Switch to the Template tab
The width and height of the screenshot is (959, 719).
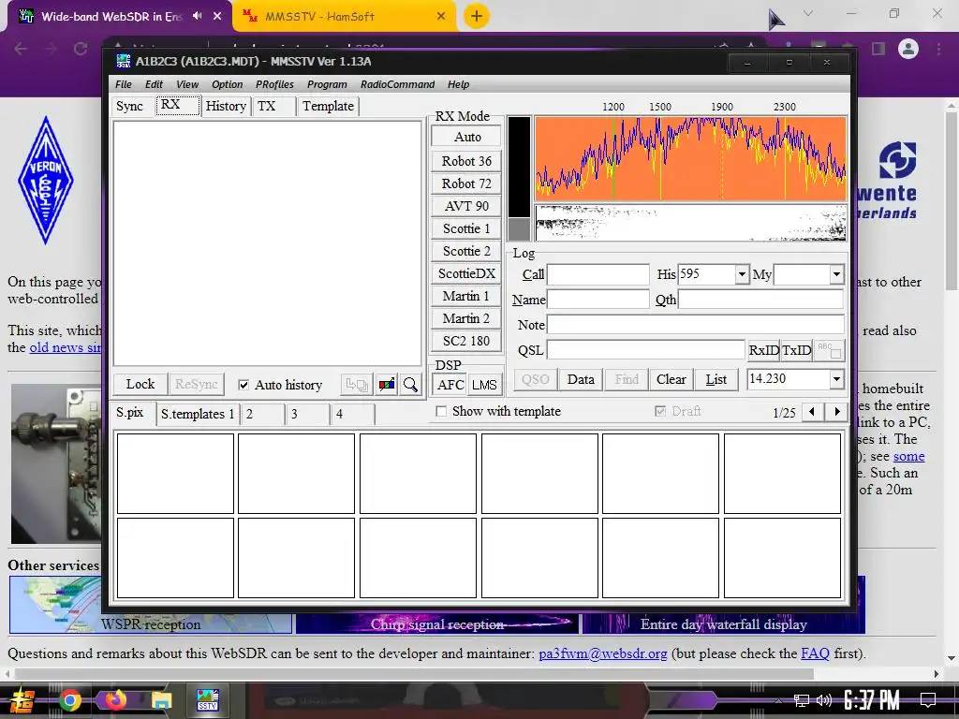pyautogui.click(x=328, y=106)
